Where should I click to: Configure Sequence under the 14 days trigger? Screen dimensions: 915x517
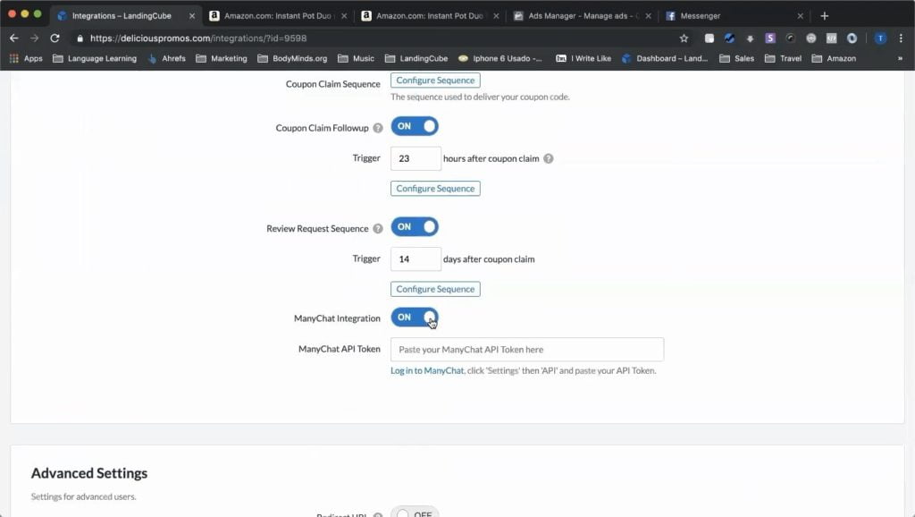pyautogui.click(x=435, y=289)
